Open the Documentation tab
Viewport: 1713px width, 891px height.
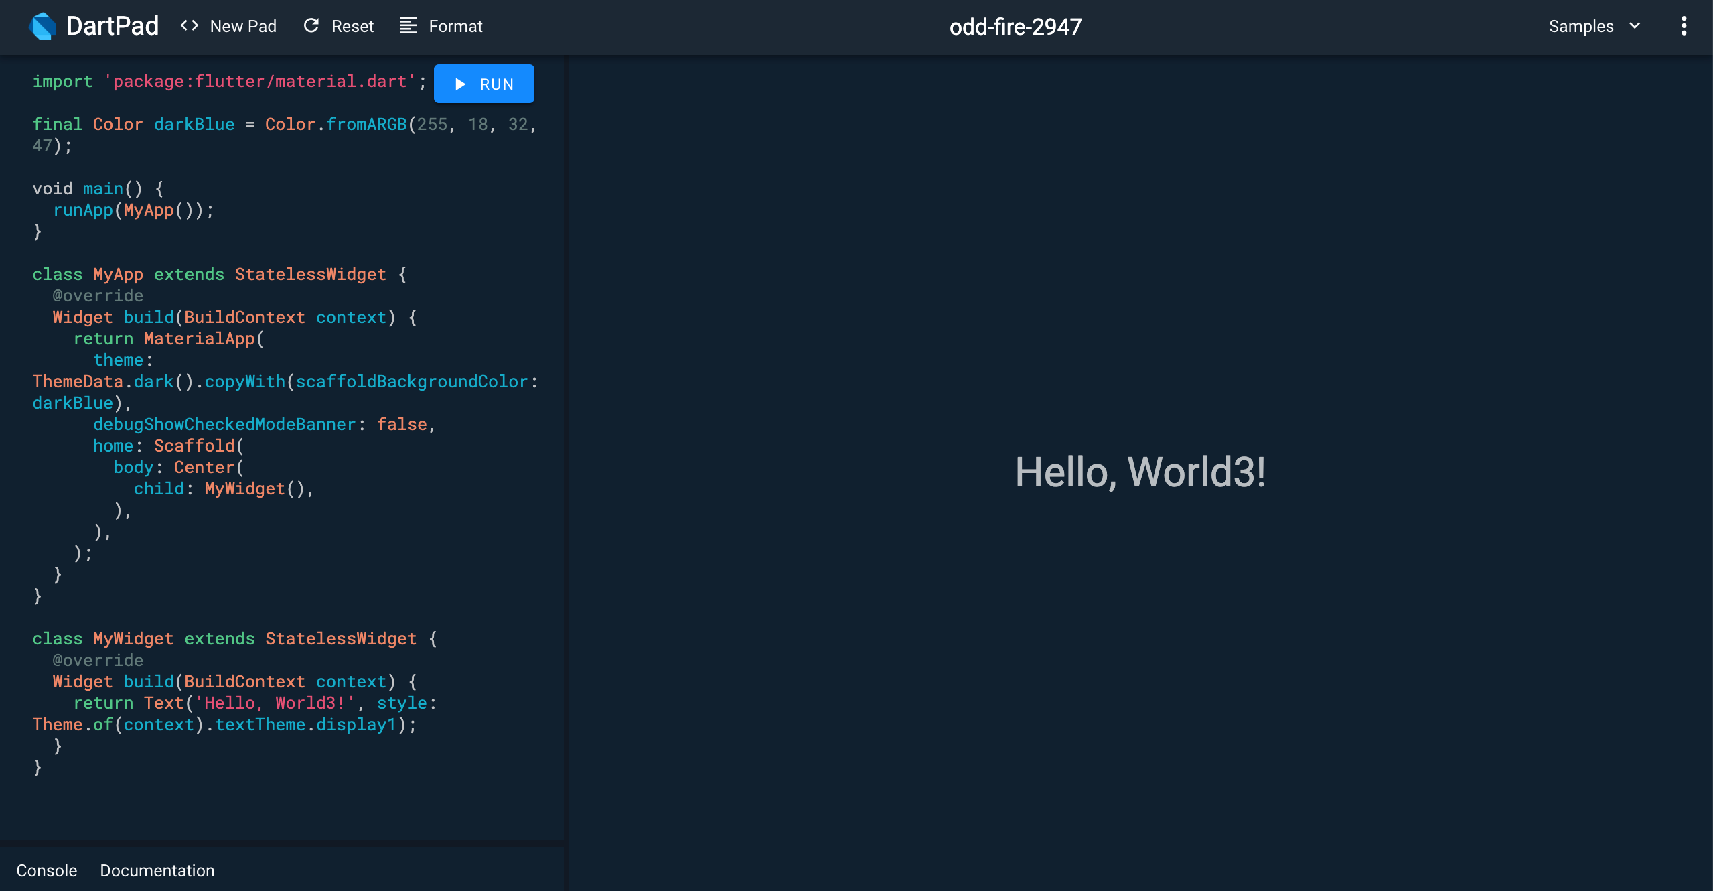click(x=157, y=870)
